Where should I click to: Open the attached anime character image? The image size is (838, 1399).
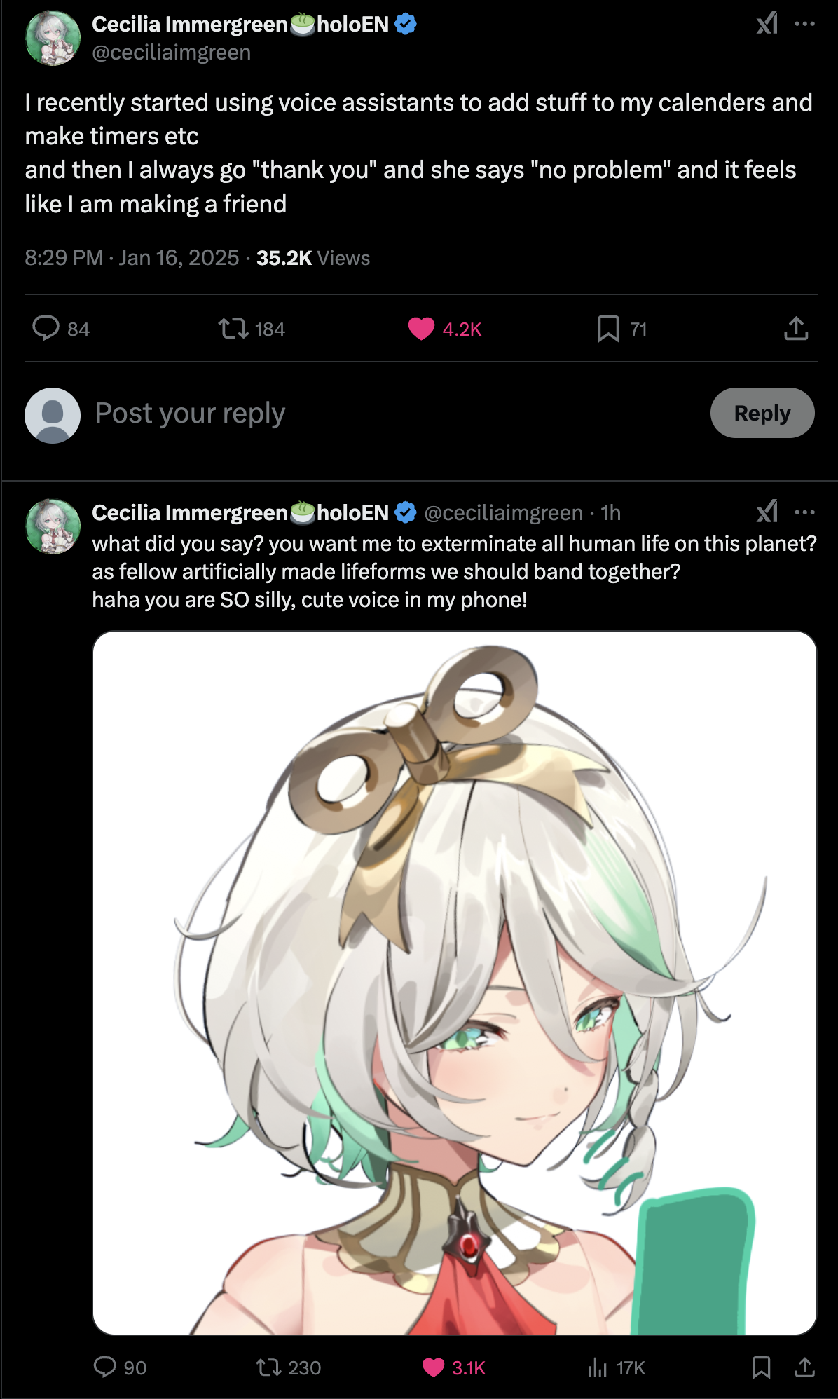(x=455, y=983)
